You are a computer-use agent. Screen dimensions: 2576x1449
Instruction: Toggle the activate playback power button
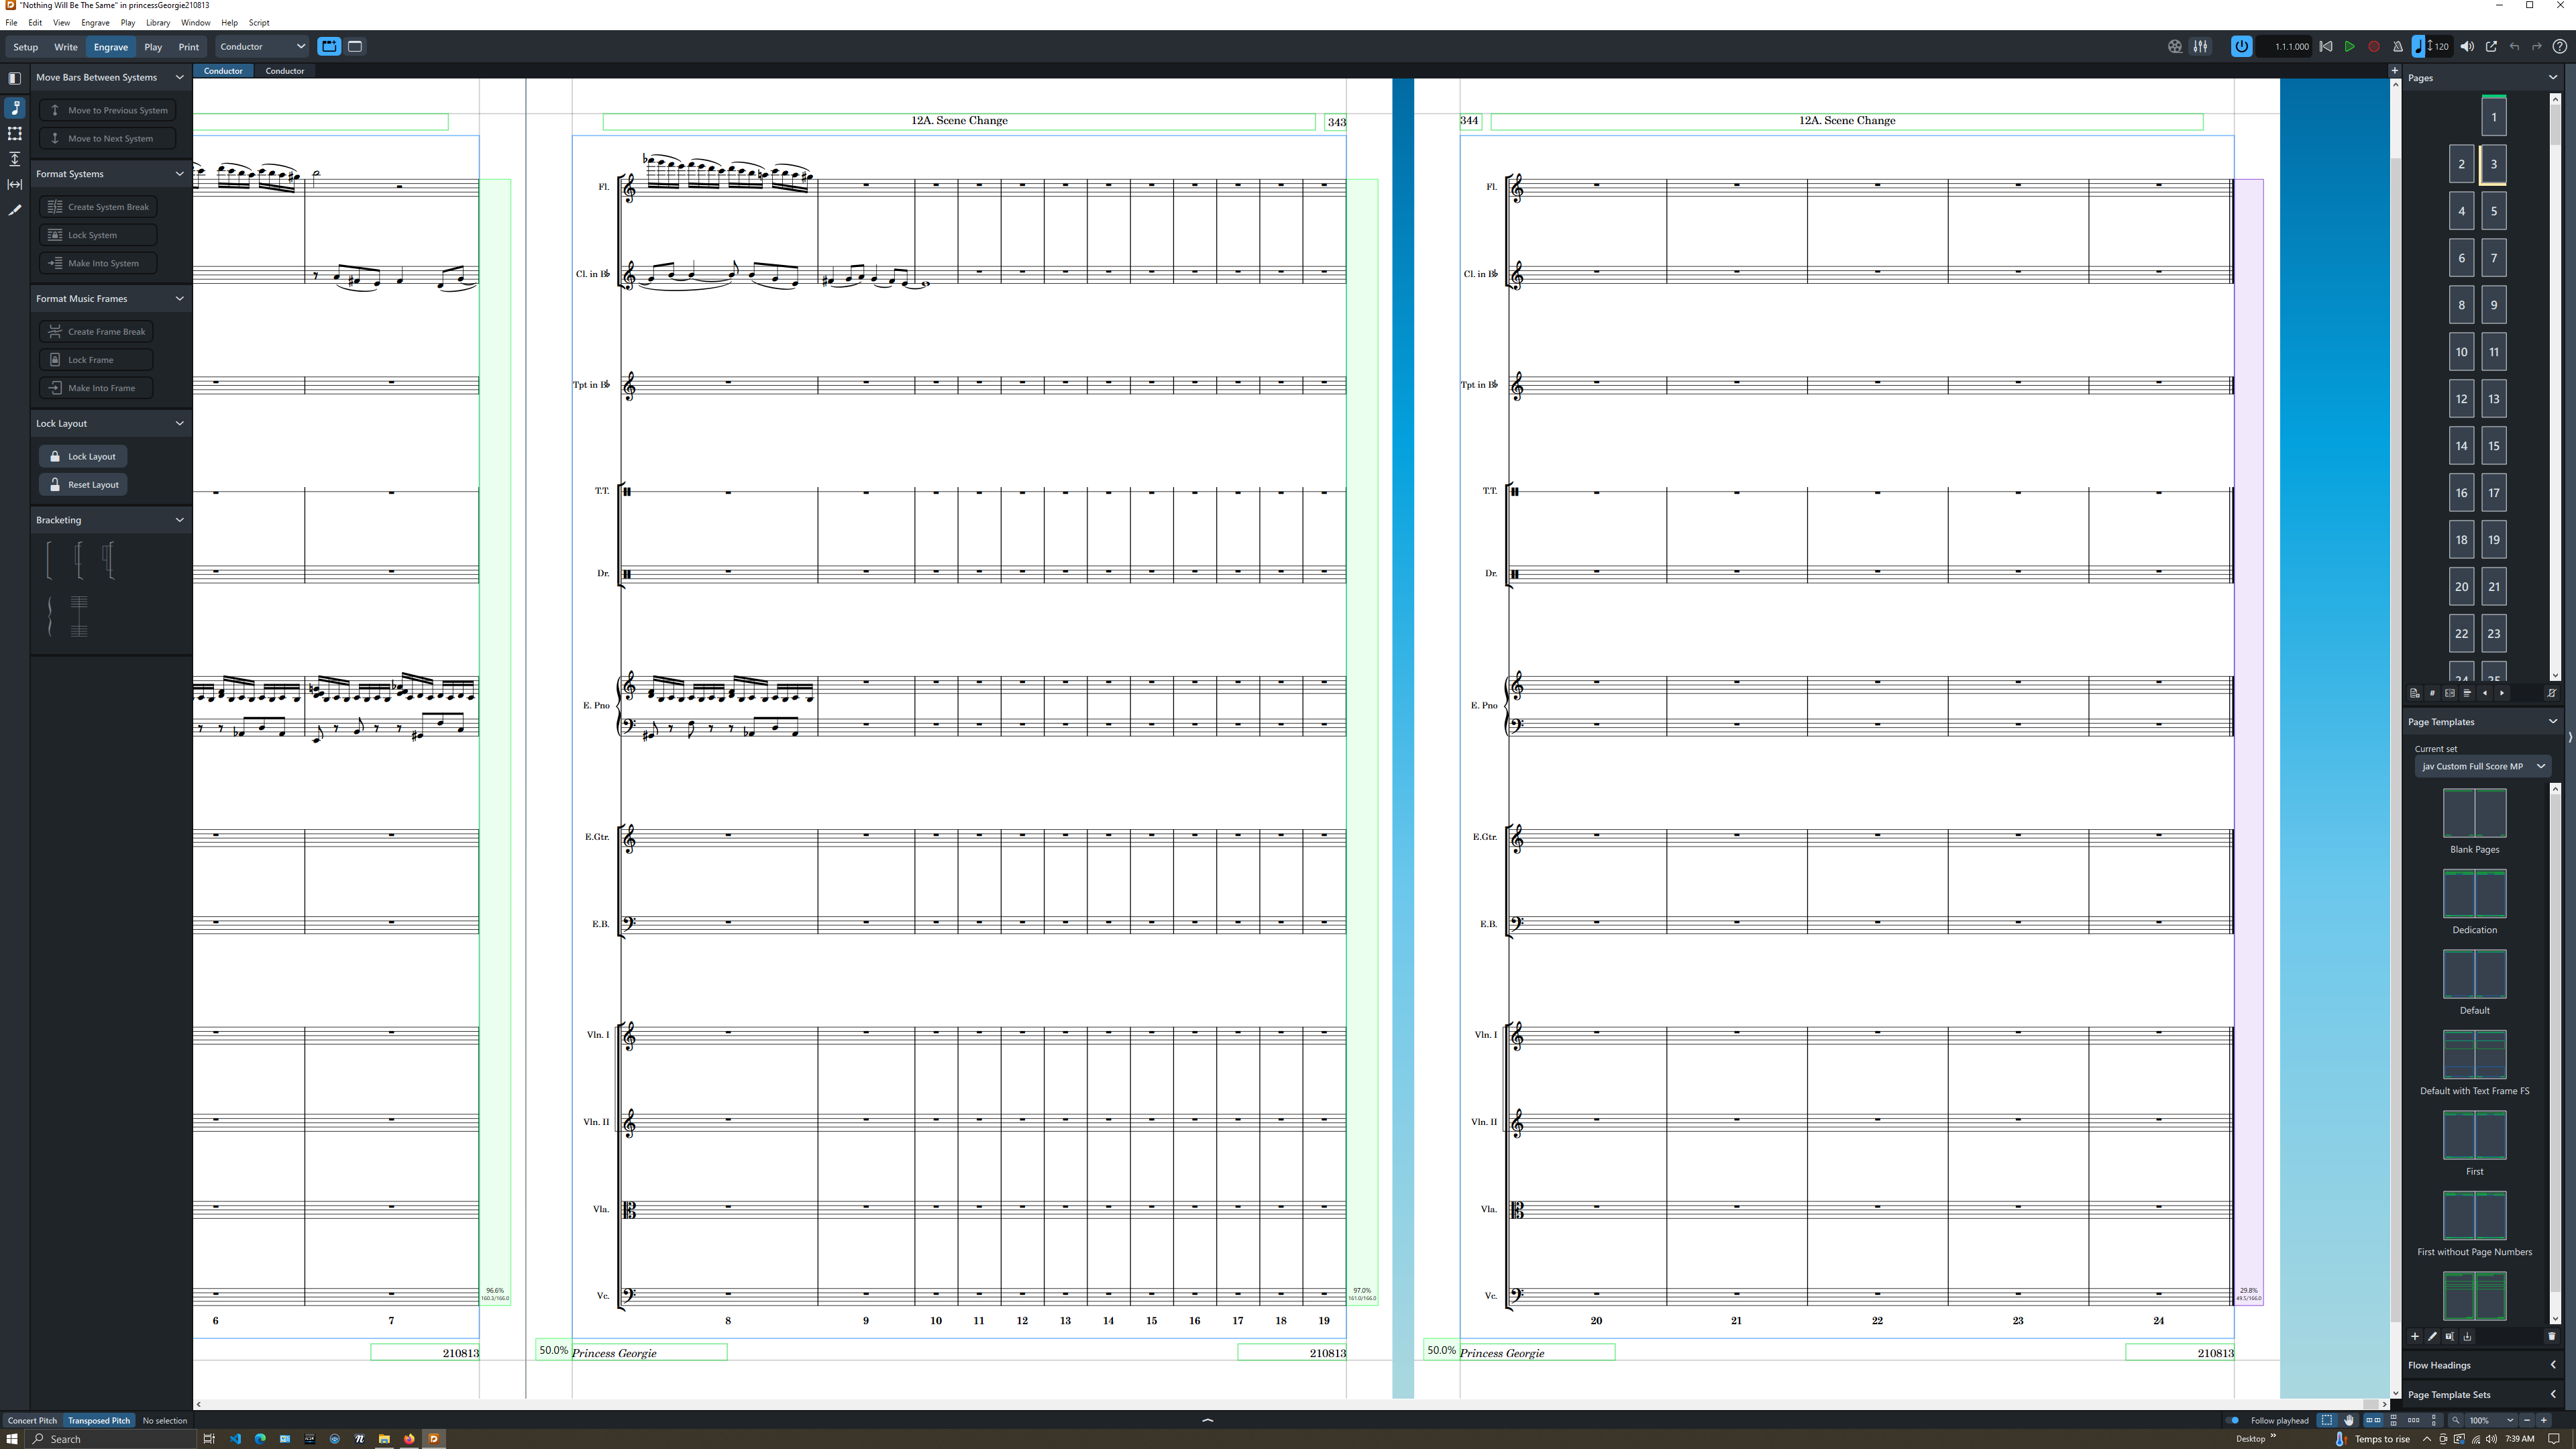tap(2241, 47)
